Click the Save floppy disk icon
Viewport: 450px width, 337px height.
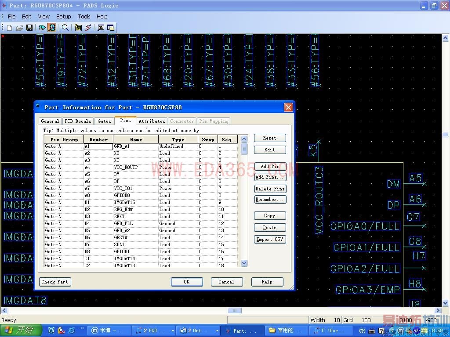[x=29, y=28]
